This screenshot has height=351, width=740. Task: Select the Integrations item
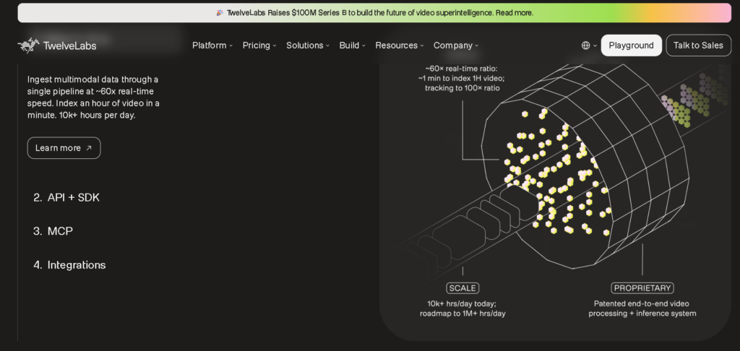69,264
